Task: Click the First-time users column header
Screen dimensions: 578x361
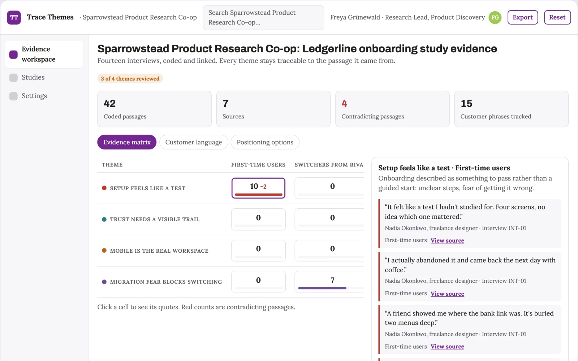Action: (x=258, y=165)
